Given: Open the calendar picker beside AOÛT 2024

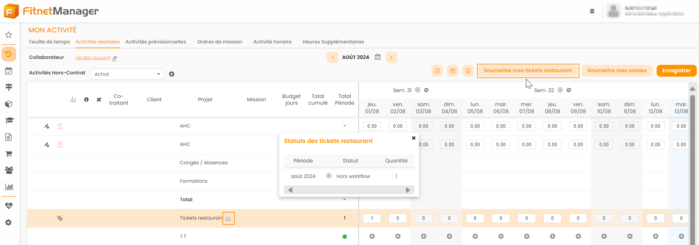Looking at the screenshot, I should pos(377,57).
